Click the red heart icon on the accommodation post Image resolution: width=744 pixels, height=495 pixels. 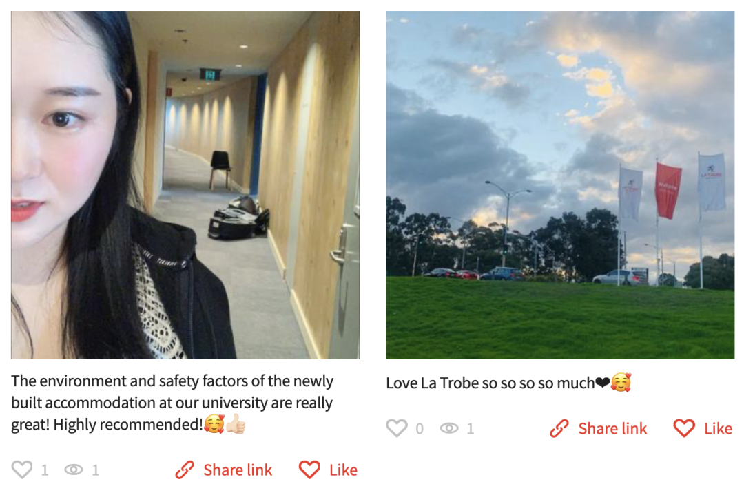[x=309, y=470]
